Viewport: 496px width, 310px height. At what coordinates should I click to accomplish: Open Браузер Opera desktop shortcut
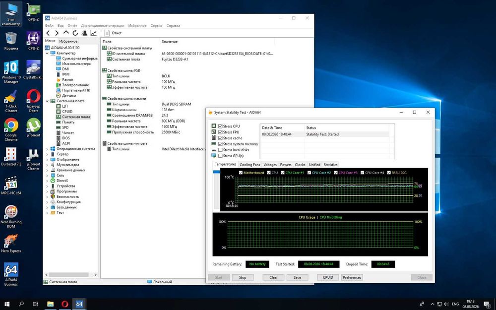click(33, 101)
